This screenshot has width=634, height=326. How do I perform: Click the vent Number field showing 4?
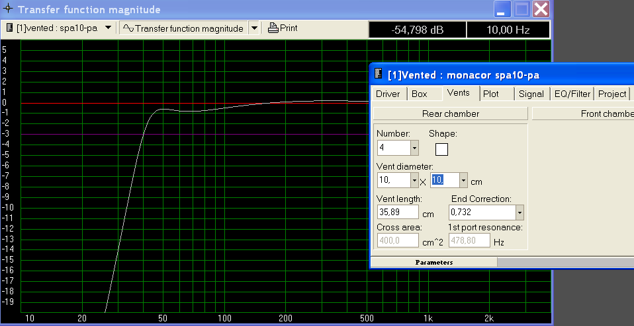[394, 148]
